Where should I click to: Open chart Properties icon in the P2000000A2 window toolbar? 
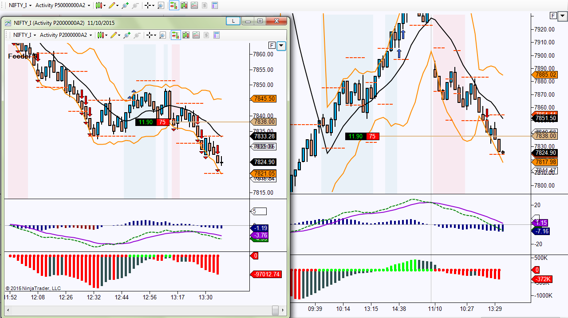[217, 35]
